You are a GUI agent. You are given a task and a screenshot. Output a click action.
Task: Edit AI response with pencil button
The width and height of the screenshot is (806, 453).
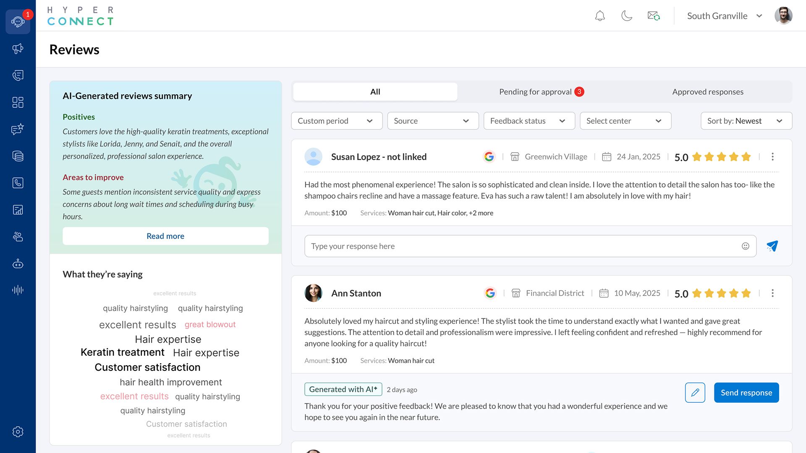click(695, 393)
